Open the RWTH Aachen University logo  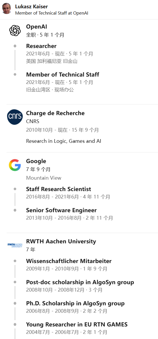[x=15, y=245]
